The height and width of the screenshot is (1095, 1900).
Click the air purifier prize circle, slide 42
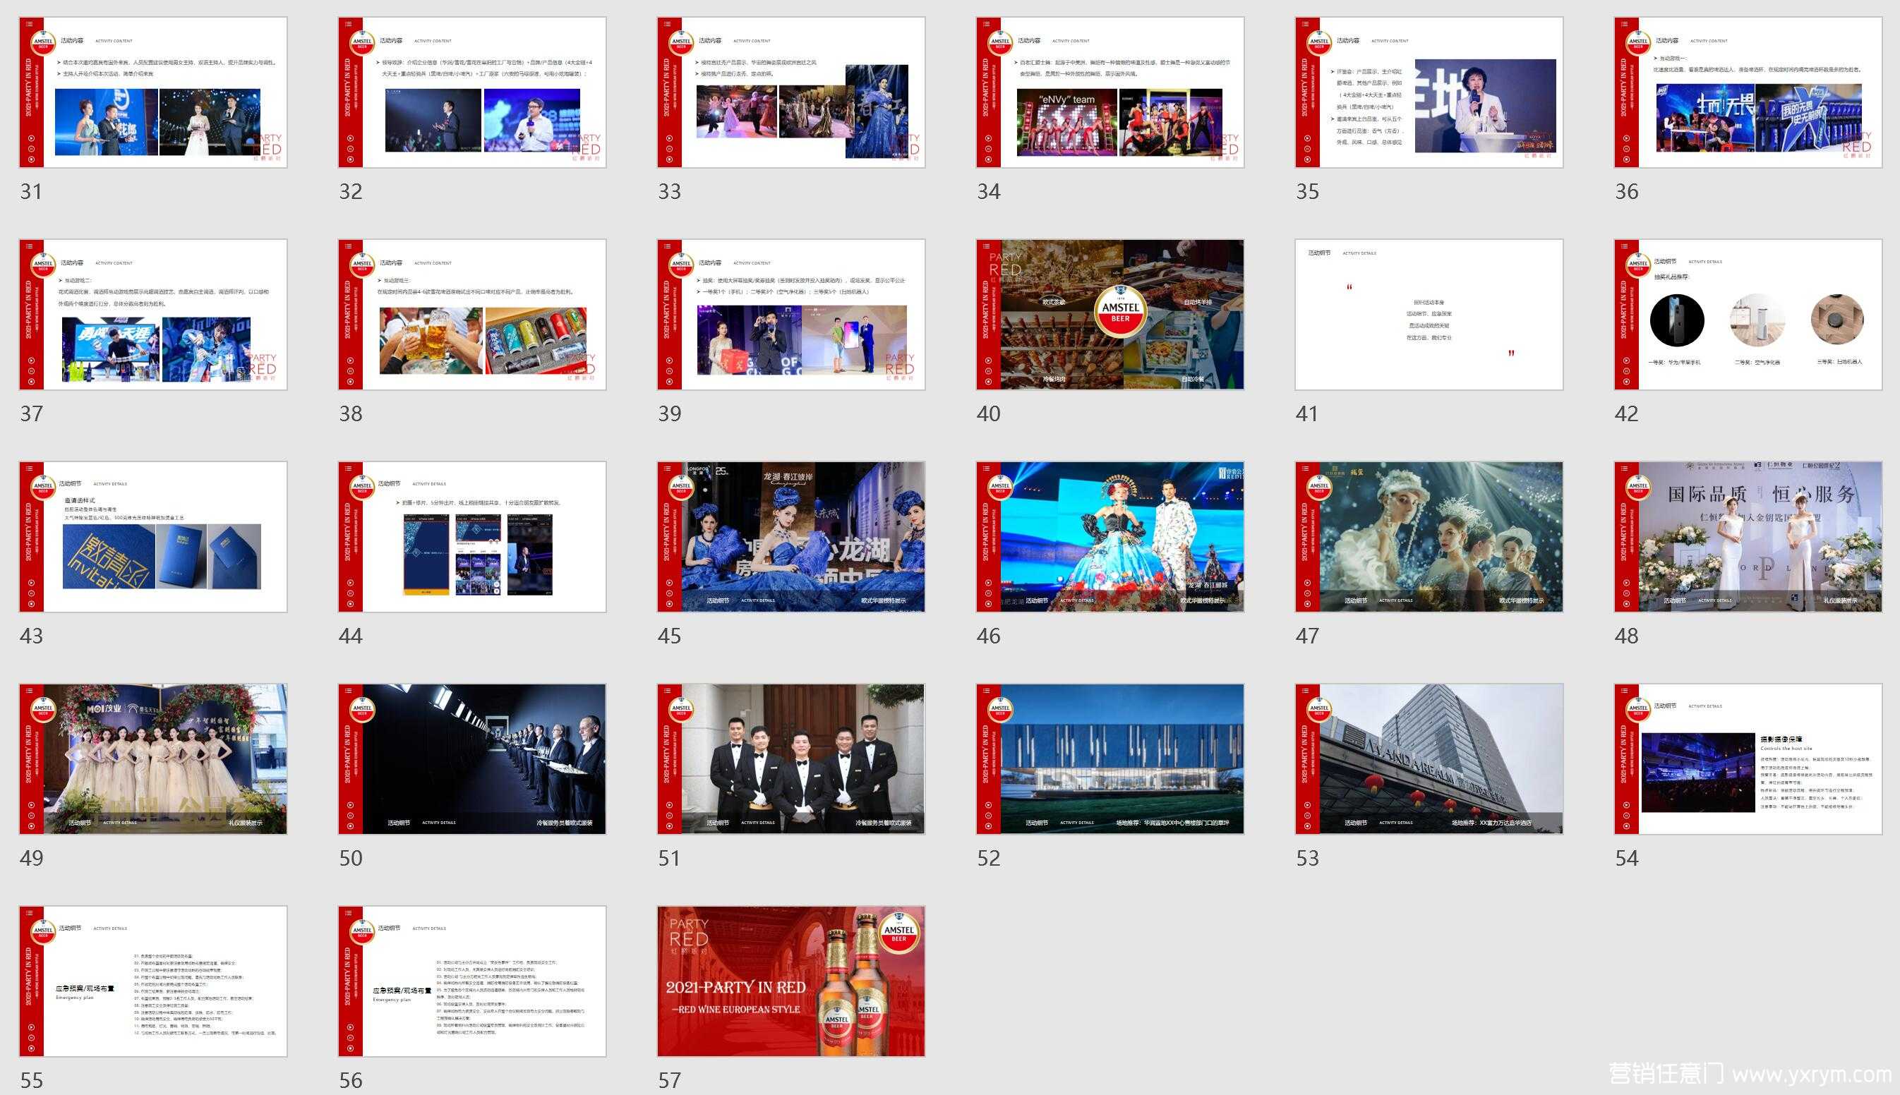[x=1757, y=320]
